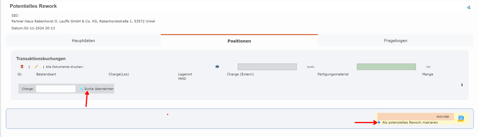
Task: Click the printer icon to print documents
Action: (217, 67)
